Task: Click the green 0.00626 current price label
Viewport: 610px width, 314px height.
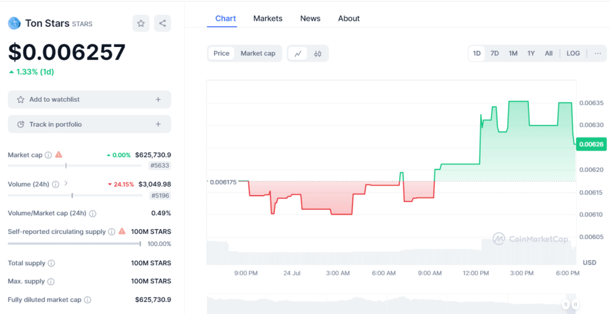Action: (x=592, y=144)
